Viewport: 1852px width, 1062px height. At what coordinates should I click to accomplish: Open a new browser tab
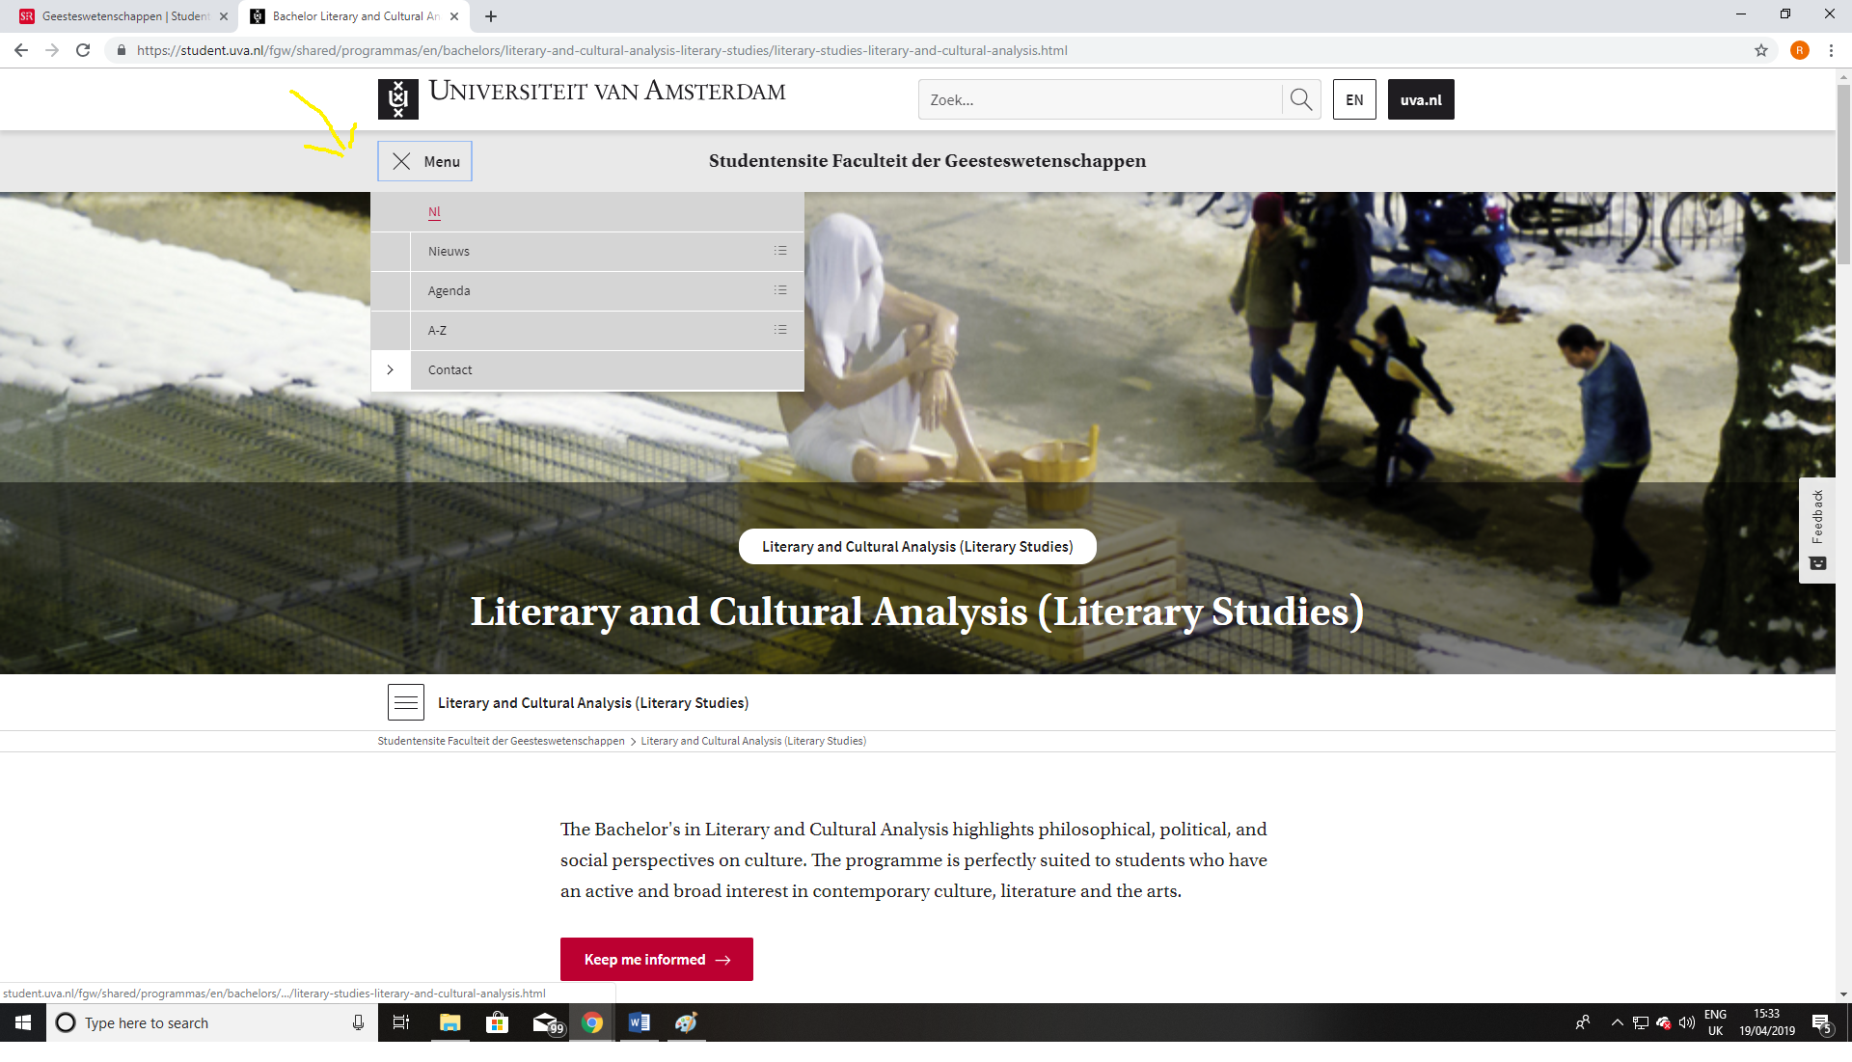pyautogui.click(x=491, y=16)
